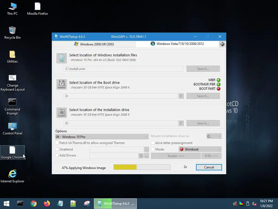Click Search button for Installation drive

pos(203,123)
